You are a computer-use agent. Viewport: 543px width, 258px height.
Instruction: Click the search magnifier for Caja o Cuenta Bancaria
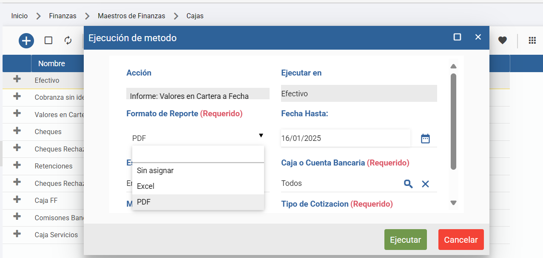coord(408,184)
